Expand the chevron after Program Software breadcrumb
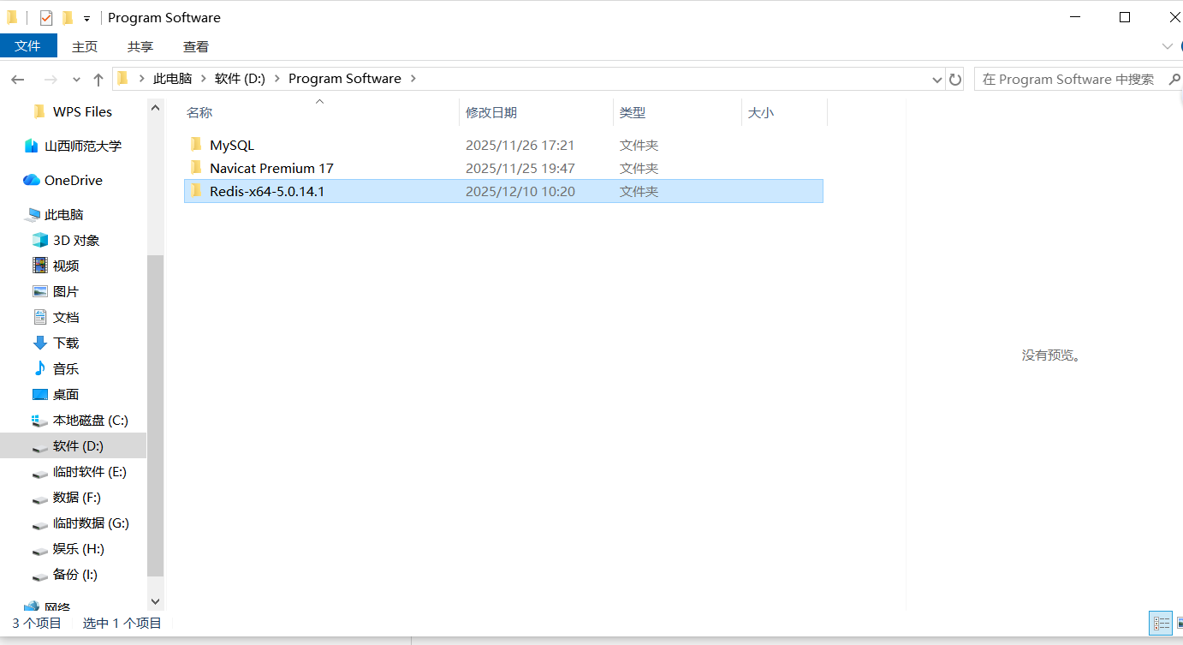 point(413,78)
